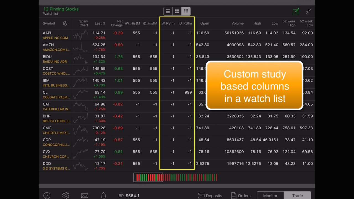Viewport: 354px width, 199px height.
Task: Sort by Net Change column header
Action: coord(117,23)
